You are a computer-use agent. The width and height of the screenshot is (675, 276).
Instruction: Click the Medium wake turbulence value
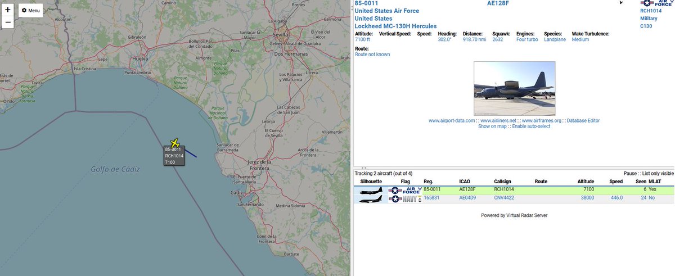coord(580,40)
